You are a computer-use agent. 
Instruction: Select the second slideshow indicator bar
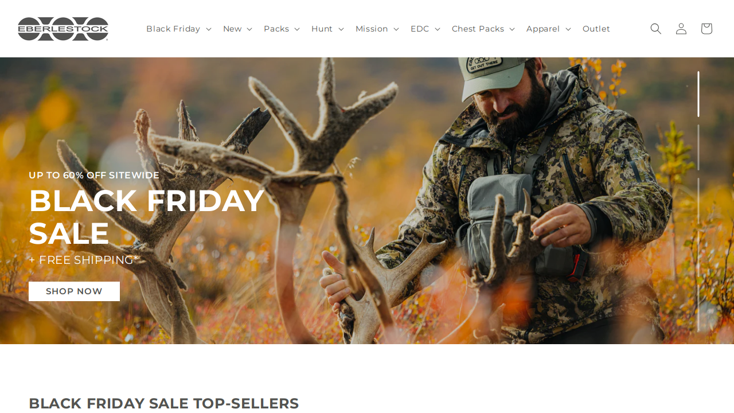698,147
